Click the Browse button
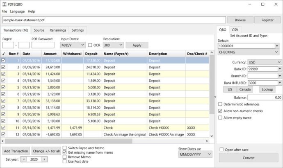283x168 pixels. (x=240, y=20)
